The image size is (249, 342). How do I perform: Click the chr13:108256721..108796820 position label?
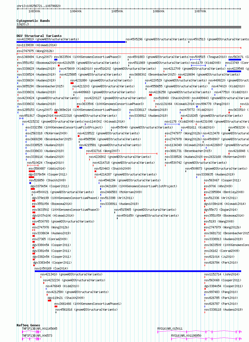(x=39, y=6)
